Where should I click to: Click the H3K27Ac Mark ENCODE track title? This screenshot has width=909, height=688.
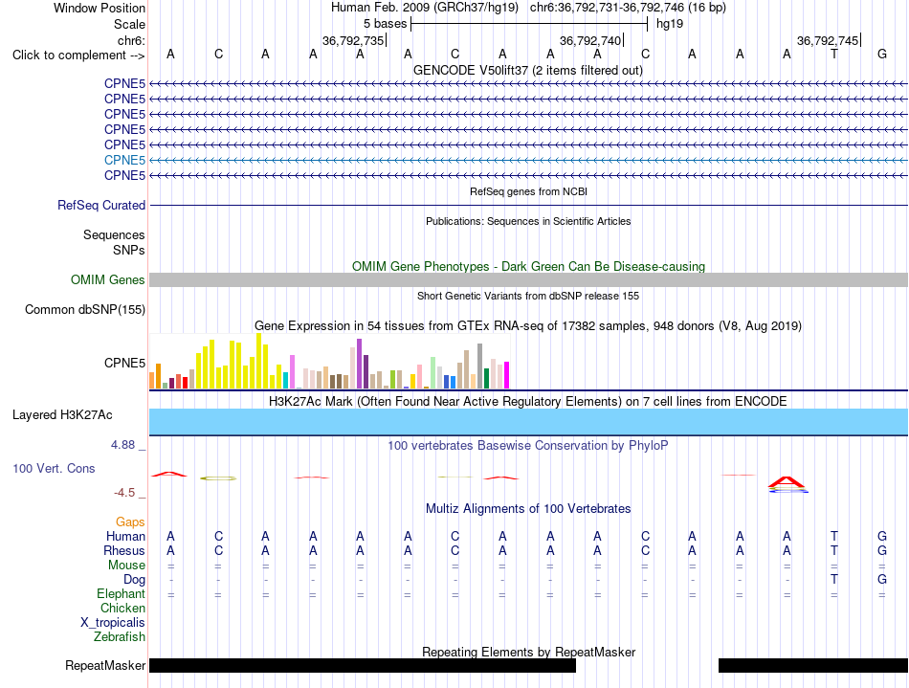tap(528, 401)
